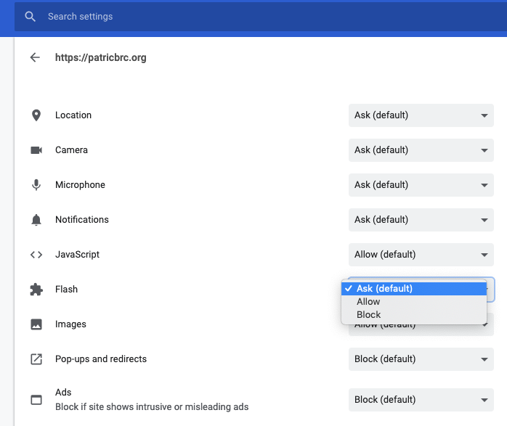Choose Ask (default) in the Flash menu
Screen dimensions: 507x426
point(384,289)
